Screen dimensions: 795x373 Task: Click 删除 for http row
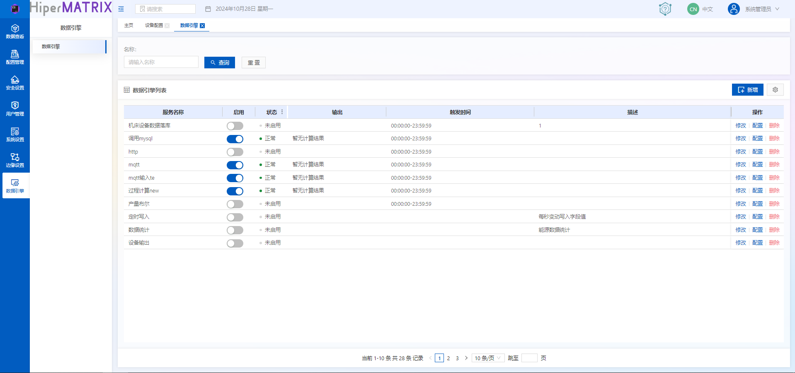(x=774, y=152)
